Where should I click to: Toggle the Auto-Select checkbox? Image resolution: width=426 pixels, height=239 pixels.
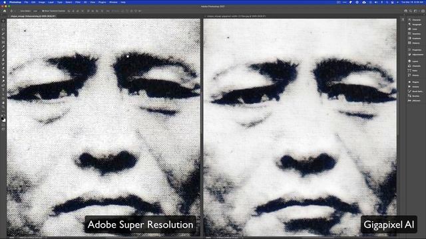(19, 11)
